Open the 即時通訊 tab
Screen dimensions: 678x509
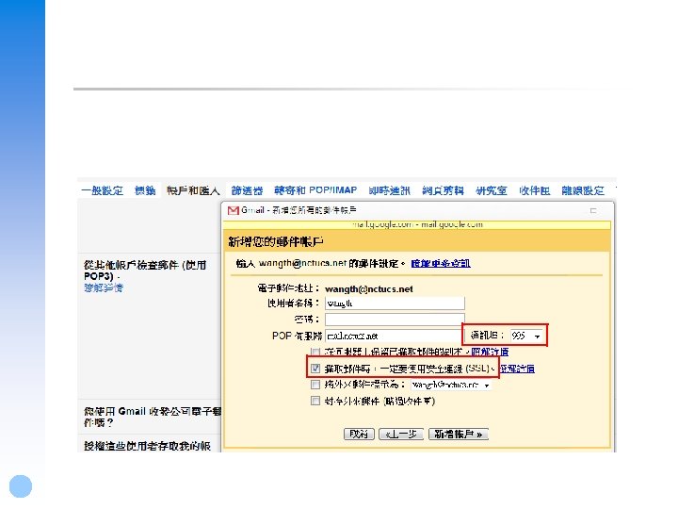pyautogui.click(x=389, y=190)
